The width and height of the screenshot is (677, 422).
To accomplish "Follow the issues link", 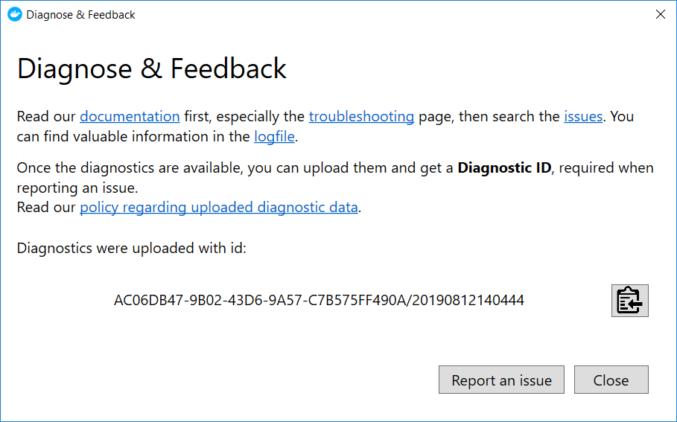I will coord(582,116).
